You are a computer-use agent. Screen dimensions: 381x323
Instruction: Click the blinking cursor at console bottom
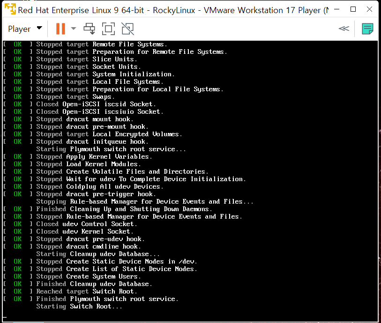tap(5, 317)
